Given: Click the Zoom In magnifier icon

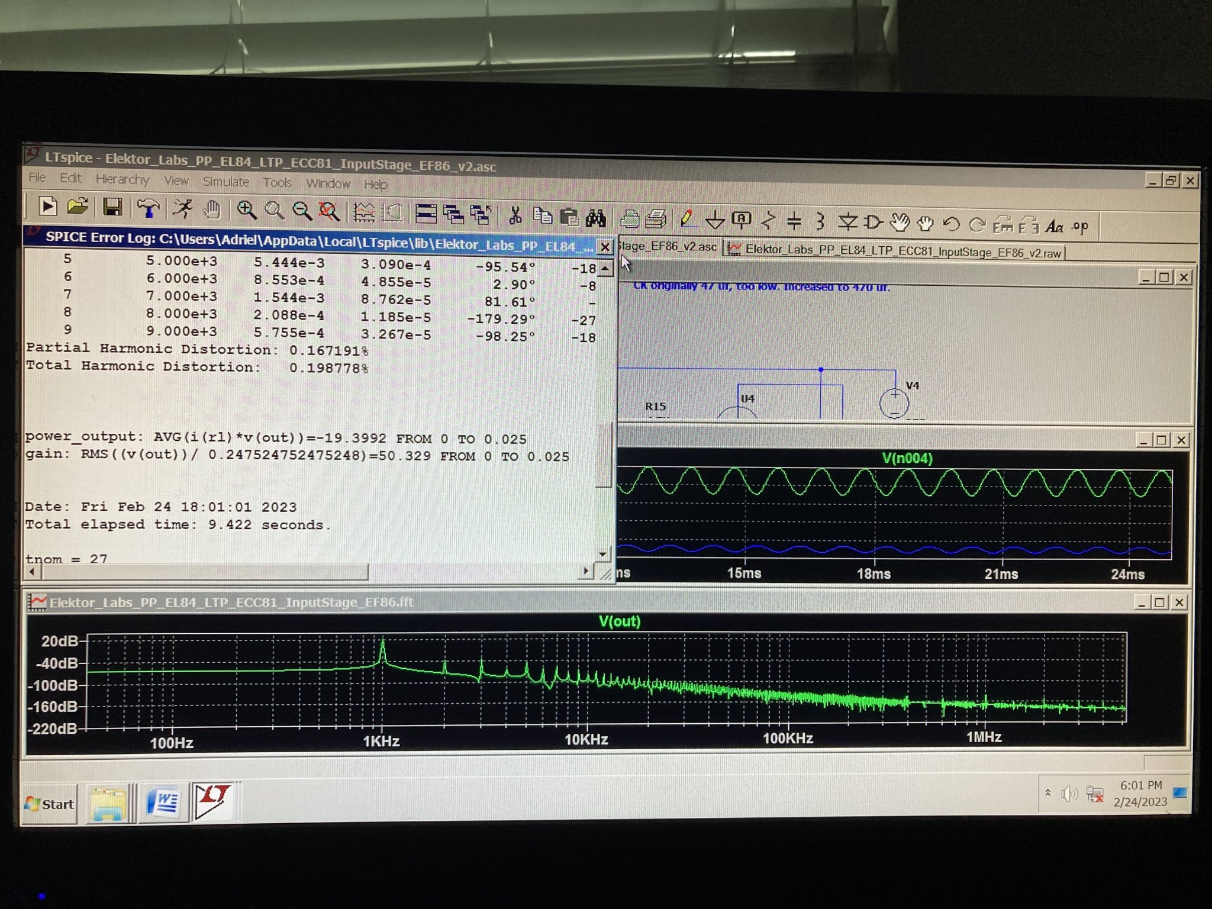Looking at the screenshot, I should click(x=246, y=210).
